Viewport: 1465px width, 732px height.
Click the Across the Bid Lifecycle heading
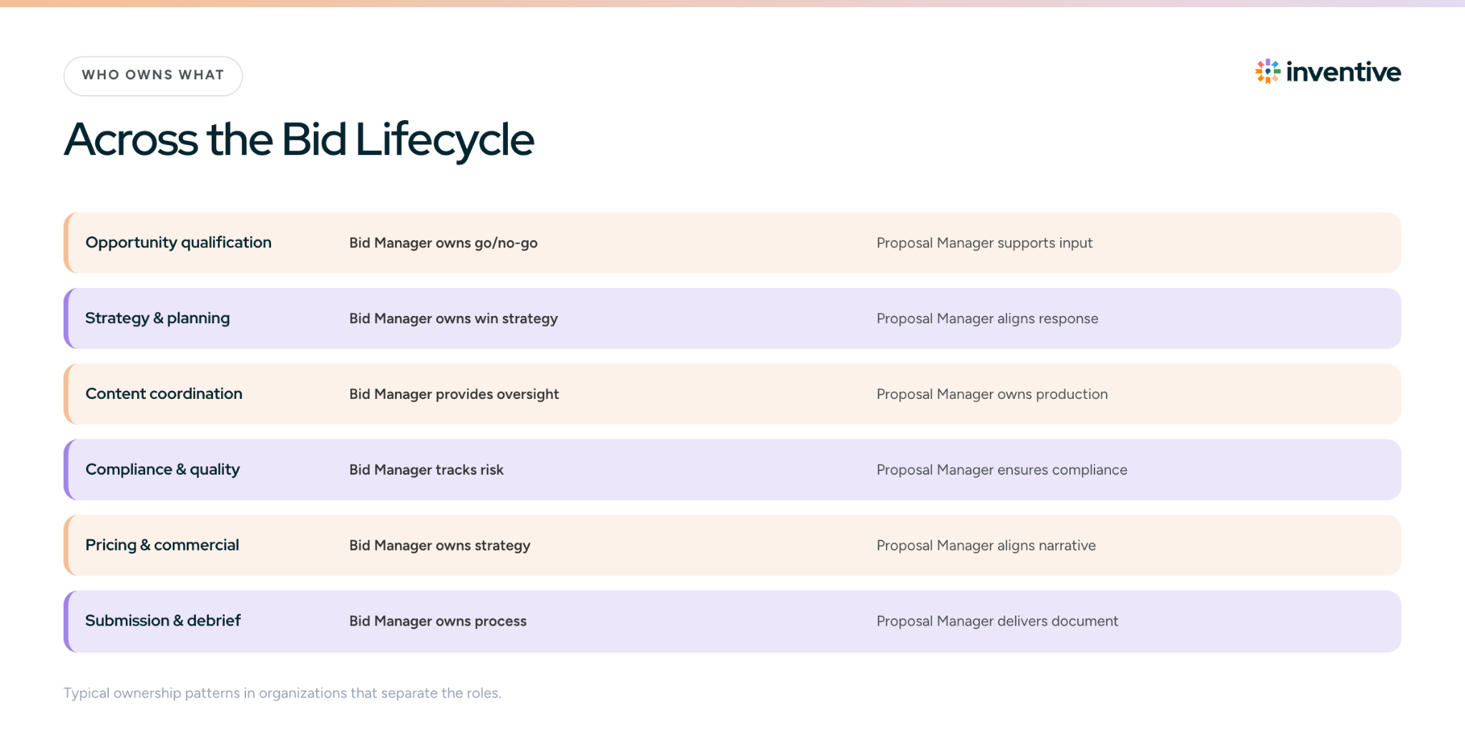(299, 140)
